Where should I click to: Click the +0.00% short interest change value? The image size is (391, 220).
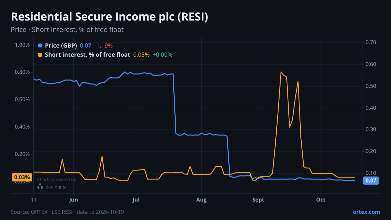tap(162, 55)
